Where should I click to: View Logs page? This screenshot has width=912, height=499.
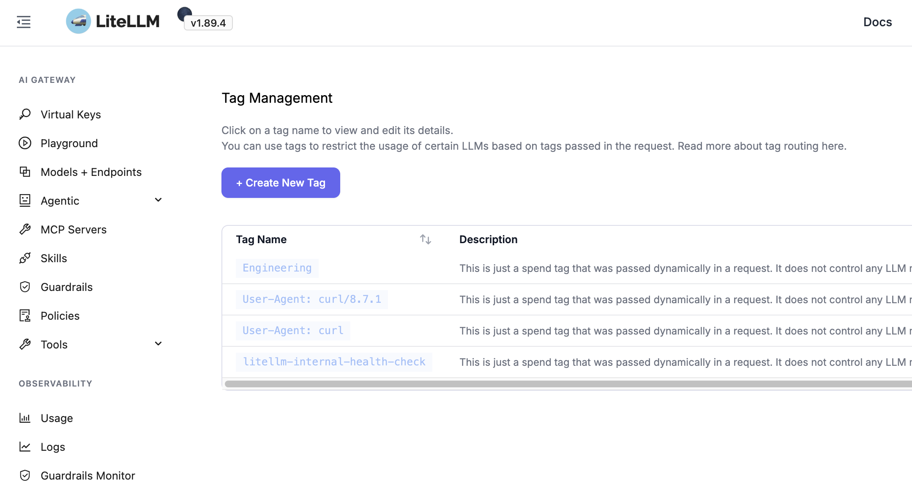click(53, 447)
